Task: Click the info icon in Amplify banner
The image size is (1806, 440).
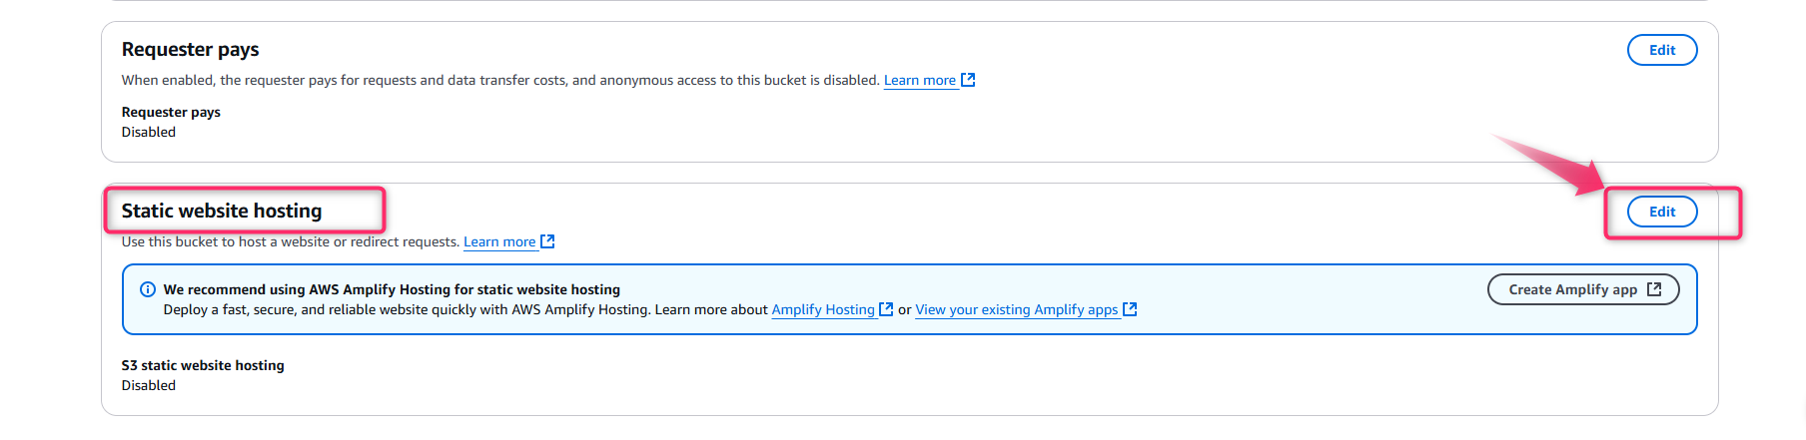Action: click(x=148, y=289)
